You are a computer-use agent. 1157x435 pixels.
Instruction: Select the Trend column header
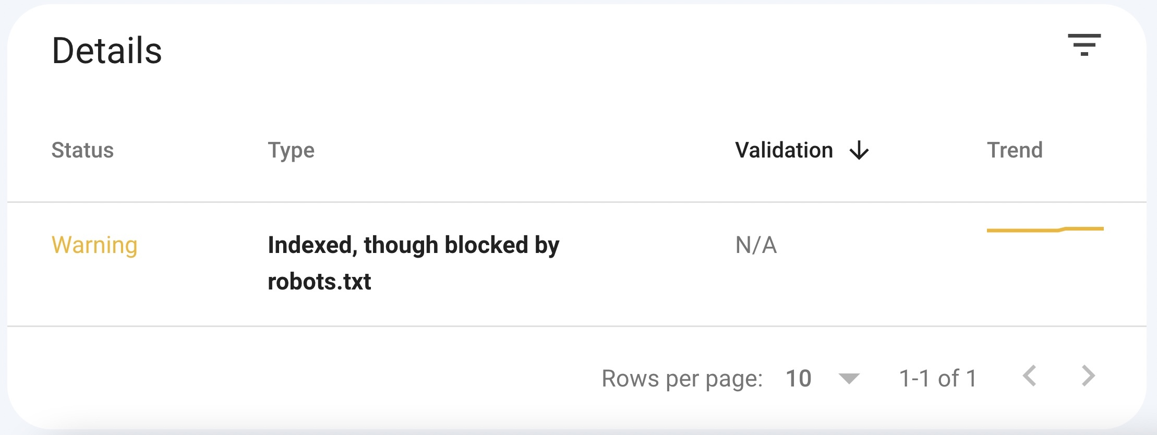1015,151
